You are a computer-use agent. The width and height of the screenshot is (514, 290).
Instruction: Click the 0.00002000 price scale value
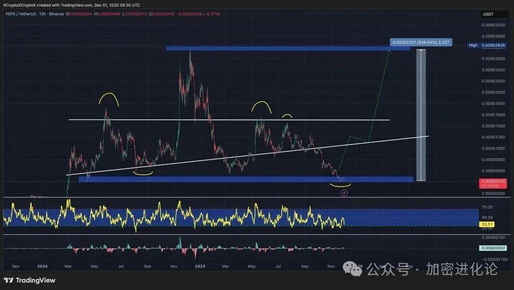coord(494,93)
